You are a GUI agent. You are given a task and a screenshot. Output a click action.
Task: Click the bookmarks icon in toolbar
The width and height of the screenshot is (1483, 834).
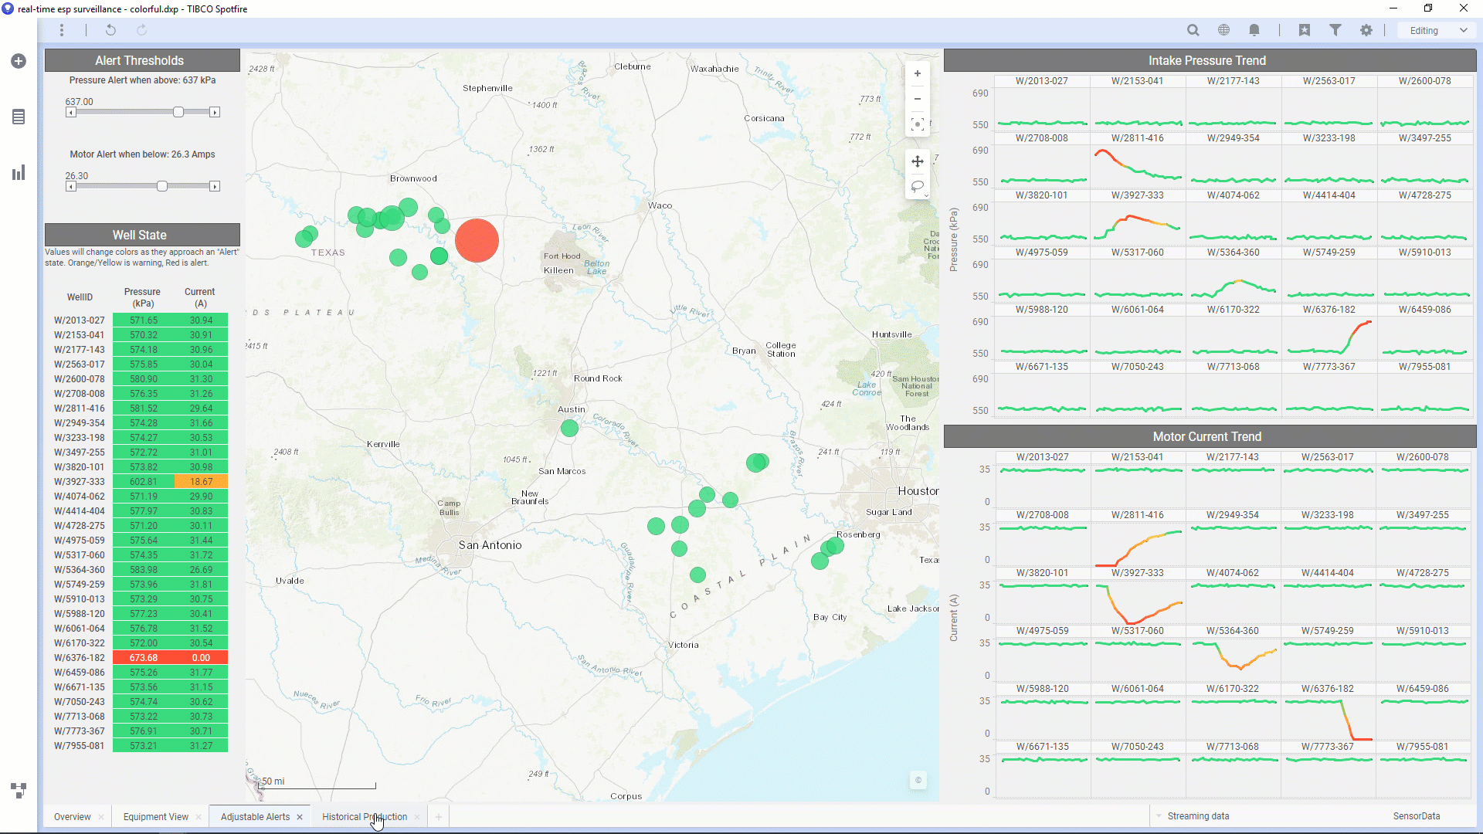pos(1305,30)
